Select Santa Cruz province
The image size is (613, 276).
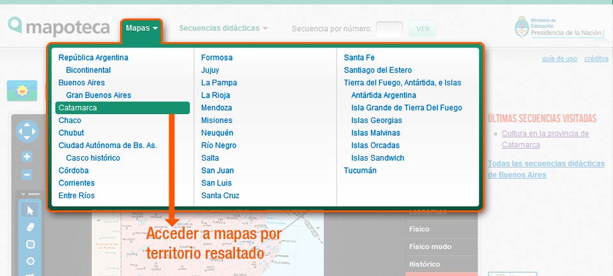[x=220, y=196]
